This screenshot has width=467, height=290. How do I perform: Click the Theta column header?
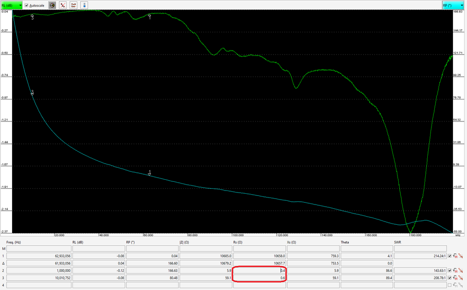345,242
